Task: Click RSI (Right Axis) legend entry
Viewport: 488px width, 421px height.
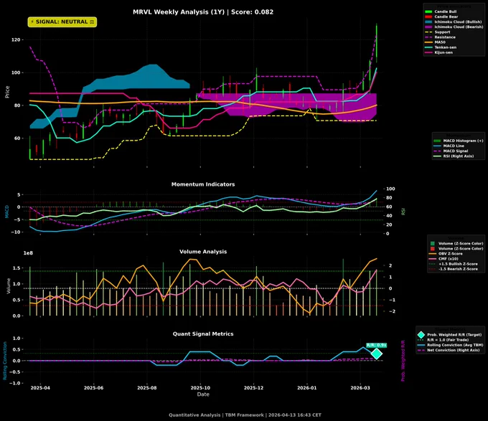Action: point(454,156)
